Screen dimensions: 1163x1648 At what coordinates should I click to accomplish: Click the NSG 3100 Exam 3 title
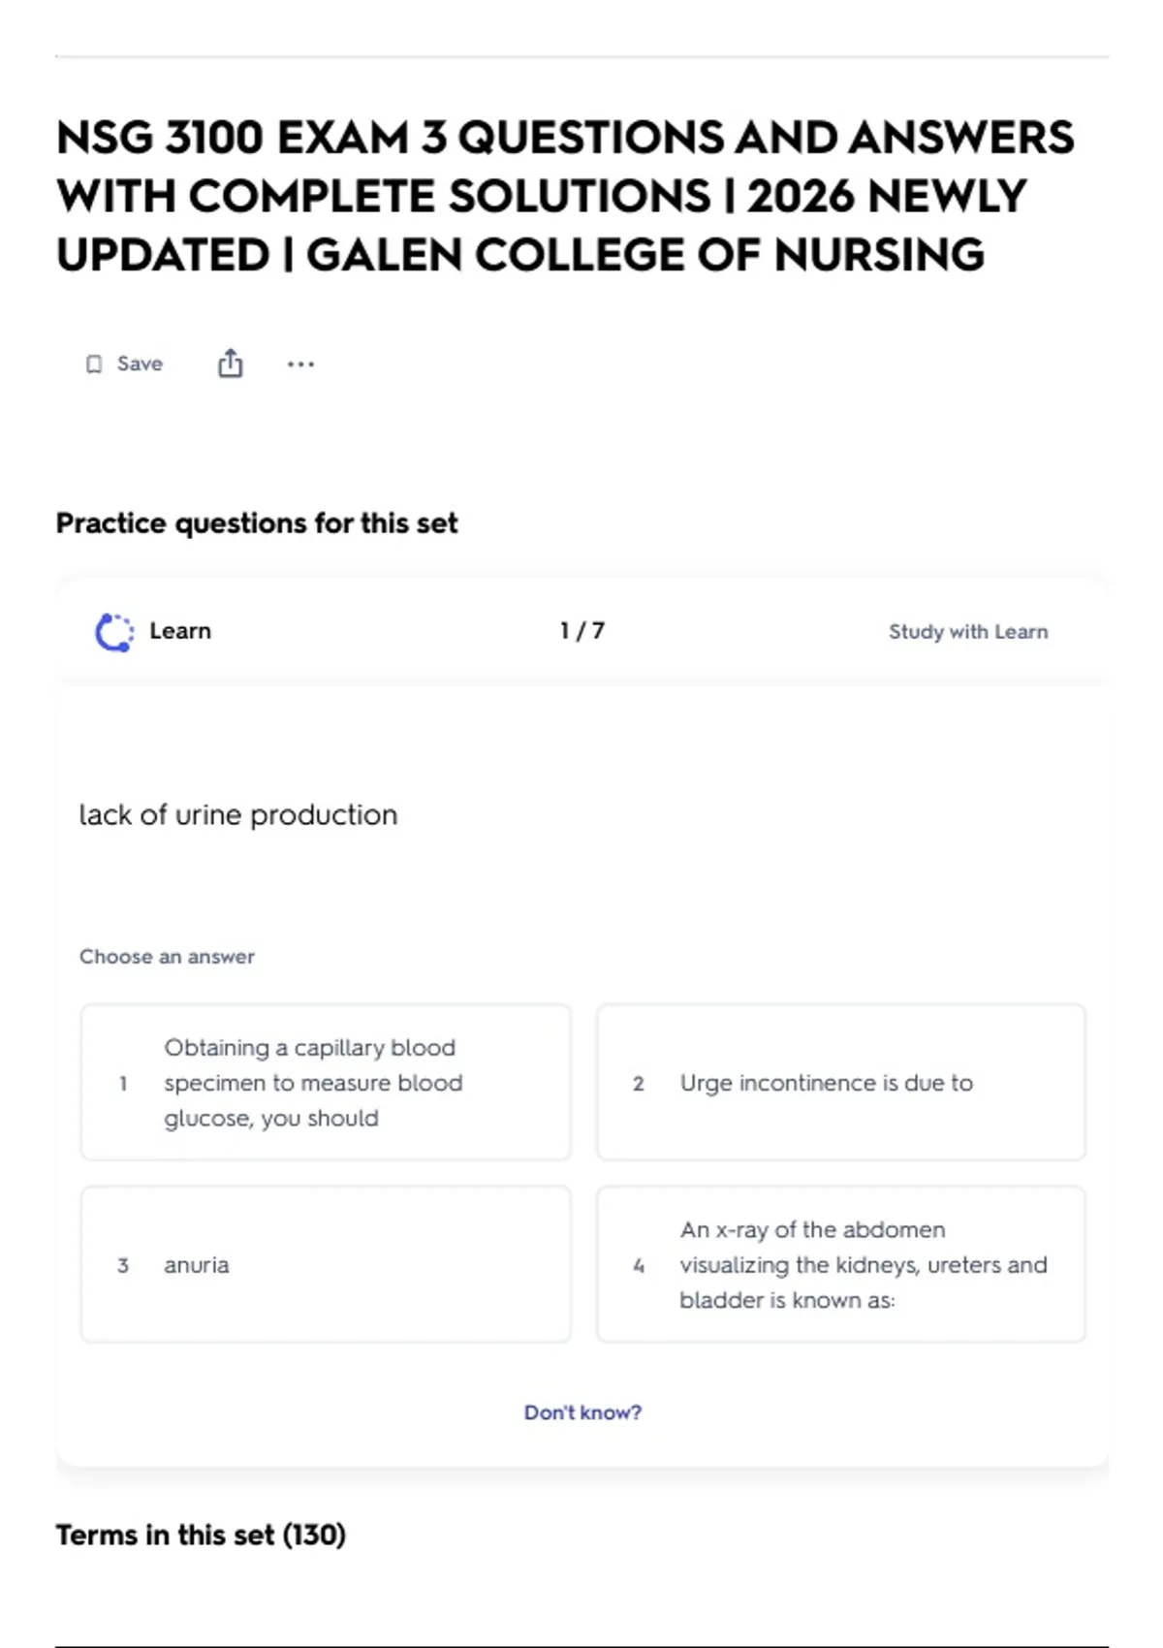pyautogui.click(x=565, y=196)
